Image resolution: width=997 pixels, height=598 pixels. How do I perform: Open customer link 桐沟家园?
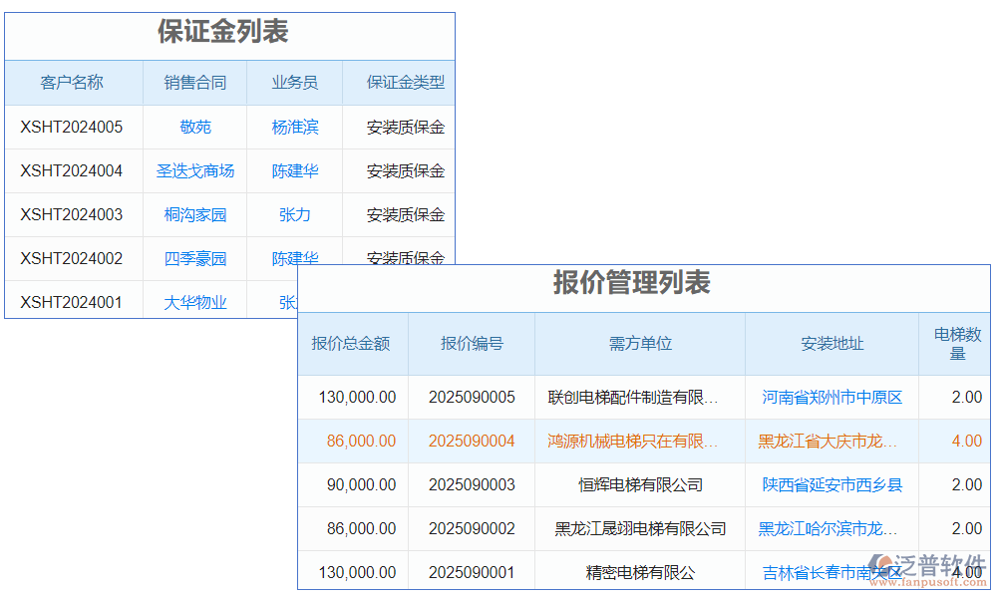point(193,214)
